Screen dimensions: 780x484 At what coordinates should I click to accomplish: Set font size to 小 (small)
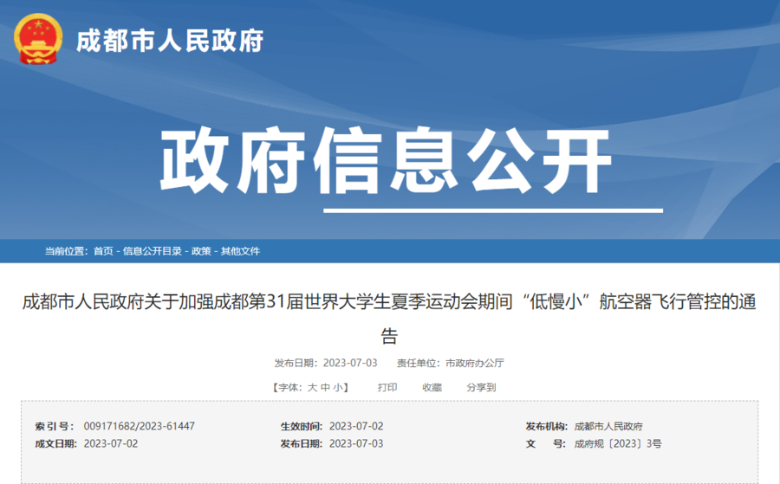point(337,388)
